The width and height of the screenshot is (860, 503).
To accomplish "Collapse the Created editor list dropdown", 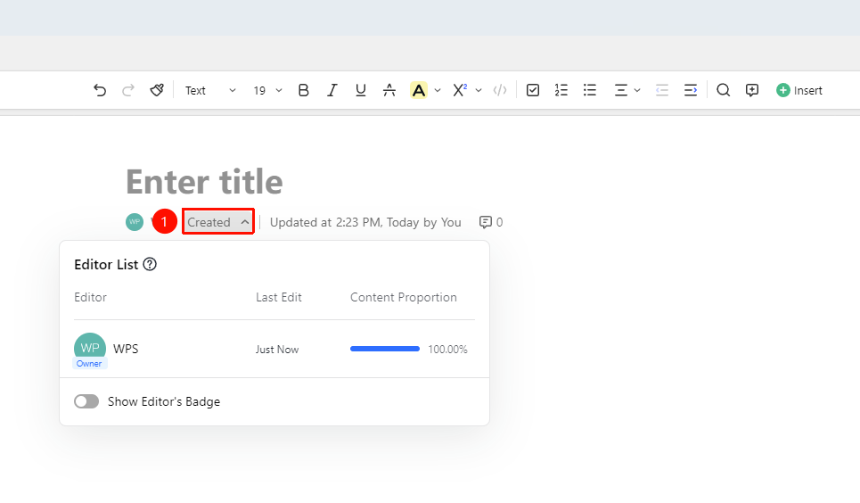I will (x=218, y=222).
